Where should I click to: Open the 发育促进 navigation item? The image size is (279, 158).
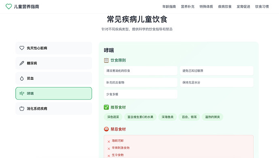tap(243, 6)
